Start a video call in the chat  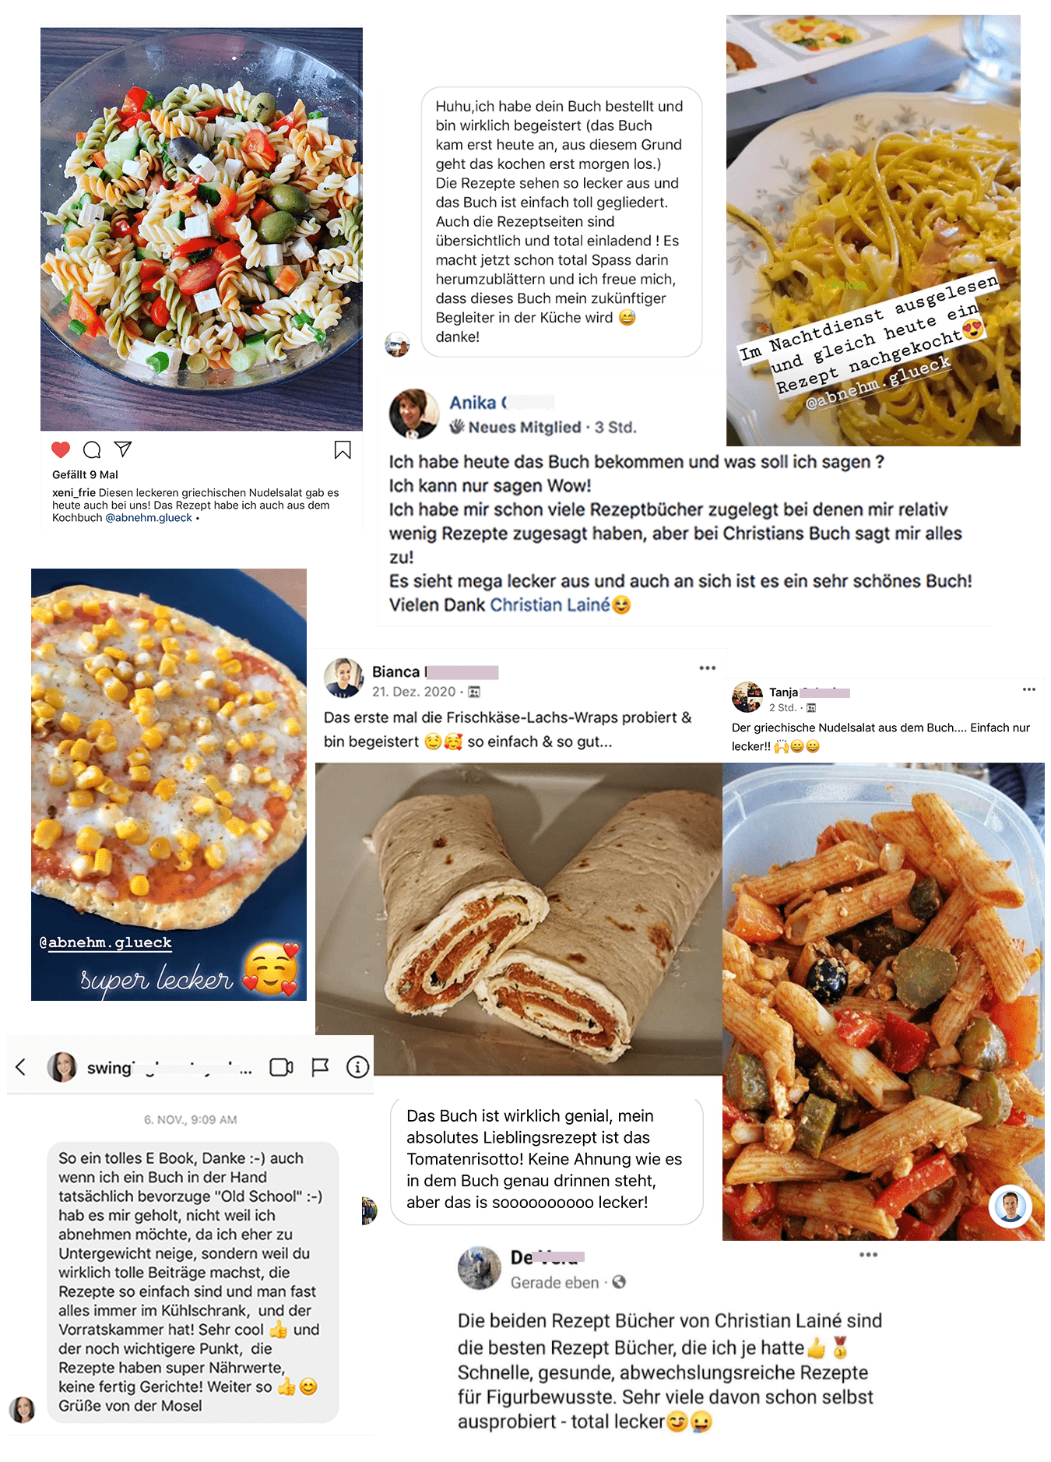click(281, 1067)
